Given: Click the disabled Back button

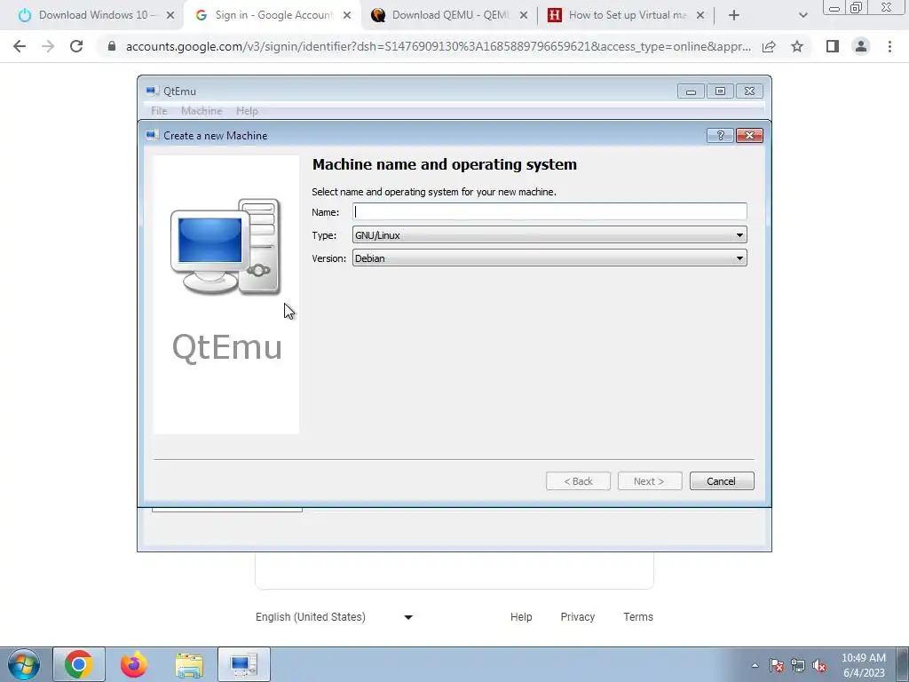Looking at the screenshot, I should [578, 480].
